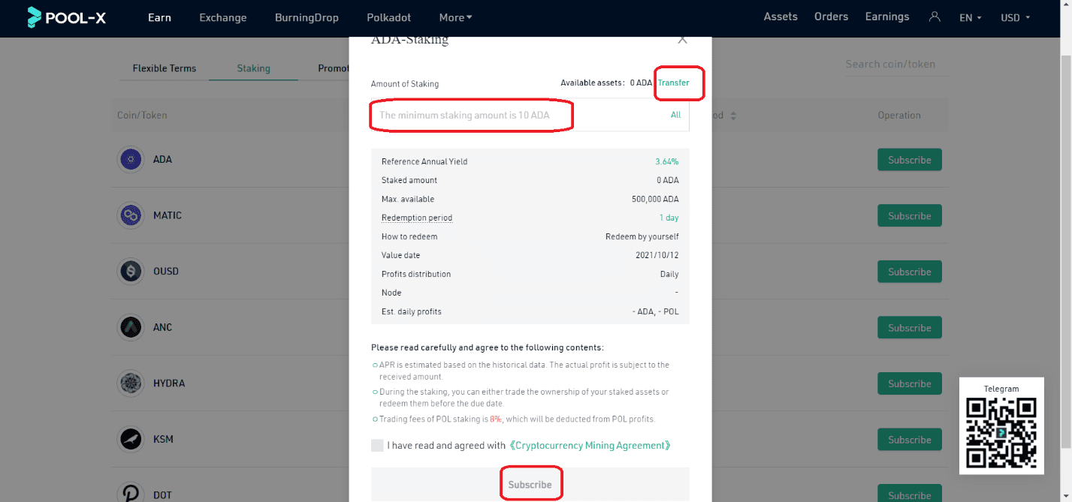Click the ADA coin icon
1072x502 pixels.
[131, 159]
